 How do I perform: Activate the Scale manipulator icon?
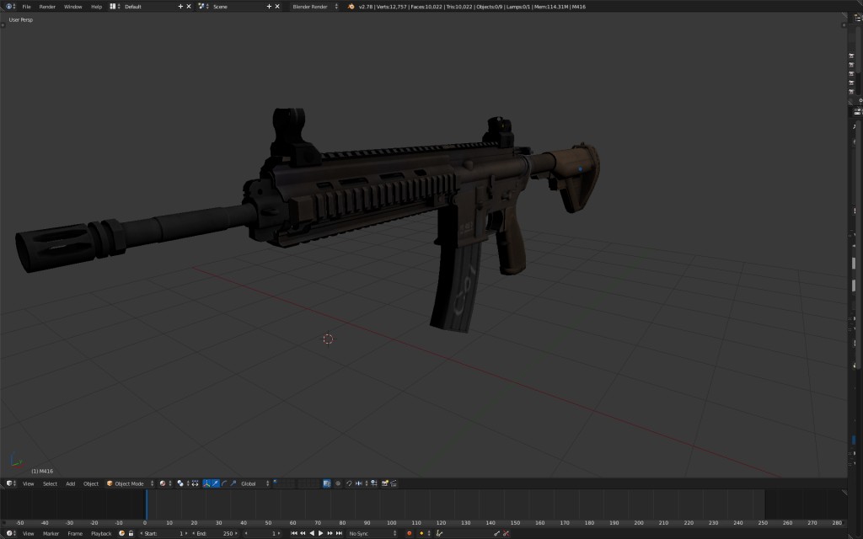233,483
